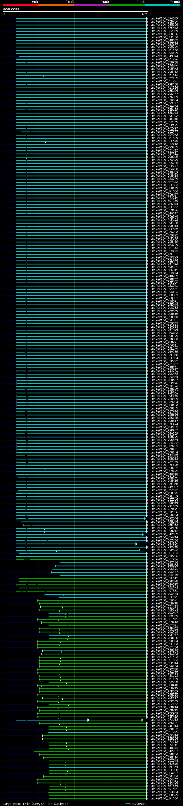
Task: Click the query length label 405
Action: [144, 14]
